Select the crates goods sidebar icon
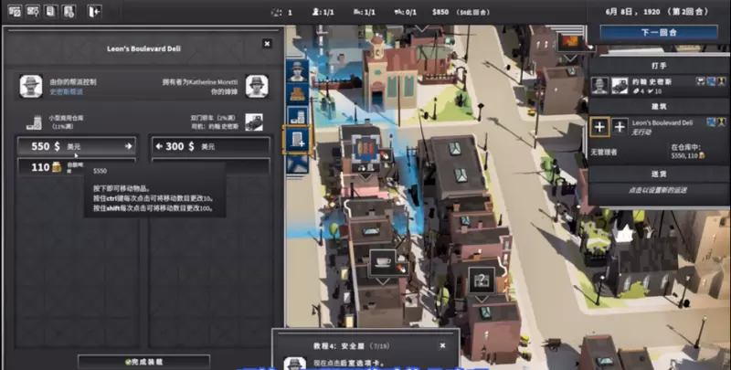The image size is (731, 370). (x=296, y=93)
